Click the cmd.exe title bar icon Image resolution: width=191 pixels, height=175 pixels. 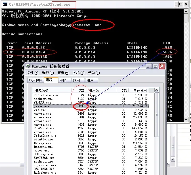tap(5, 5)
